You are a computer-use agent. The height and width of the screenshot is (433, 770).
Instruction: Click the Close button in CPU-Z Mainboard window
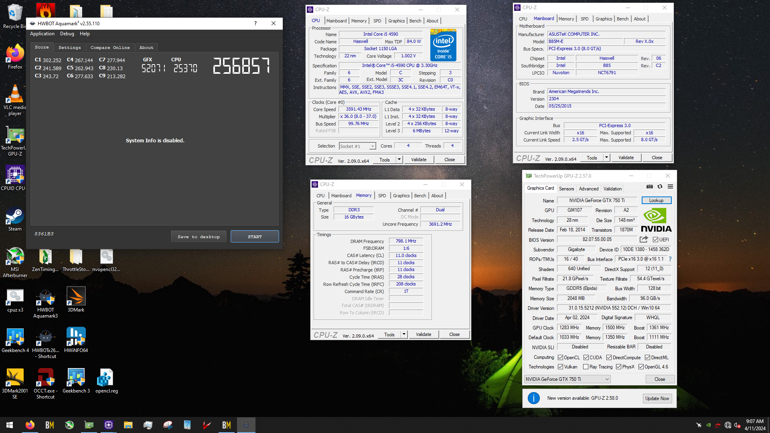[657, 158]
